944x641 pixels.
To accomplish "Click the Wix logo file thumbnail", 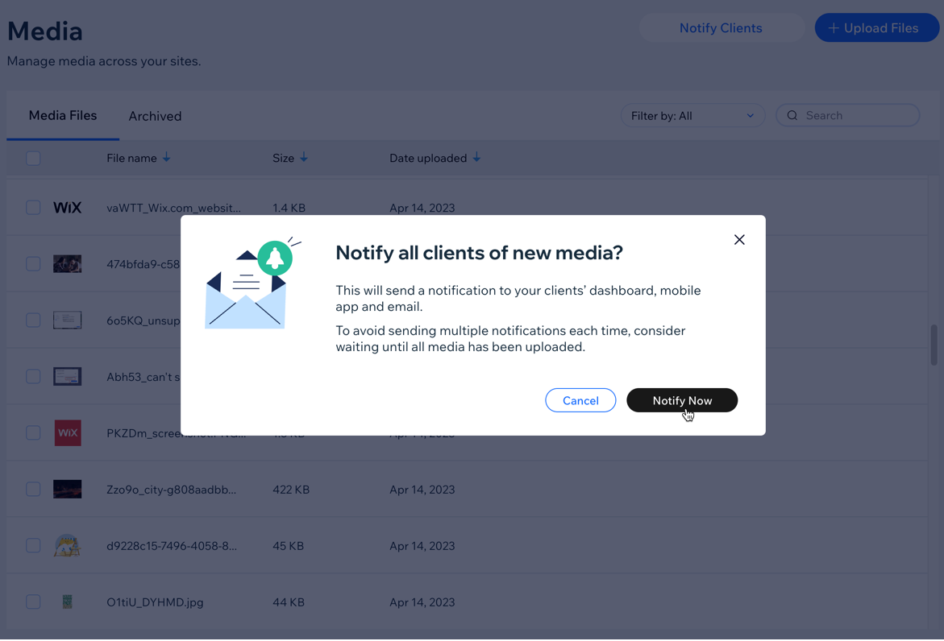I will point(68,208).
